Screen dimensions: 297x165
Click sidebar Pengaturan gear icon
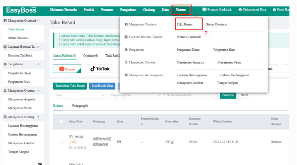tap(5, 64)
